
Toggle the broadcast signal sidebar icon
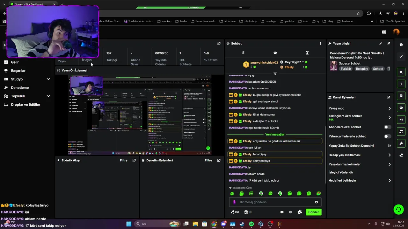[x=401, y=120]
